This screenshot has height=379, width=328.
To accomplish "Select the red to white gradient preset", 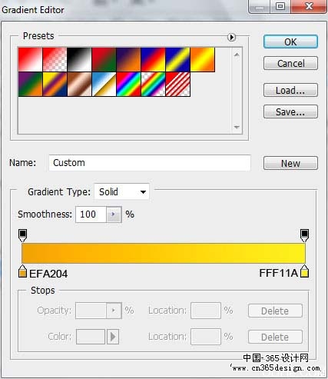I will (x=30, y=59).
